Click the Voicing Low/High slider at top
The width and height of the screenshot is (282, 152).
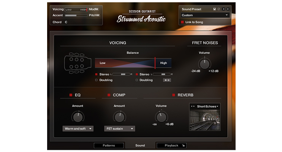pyautogui.click(x=76, y=10)
